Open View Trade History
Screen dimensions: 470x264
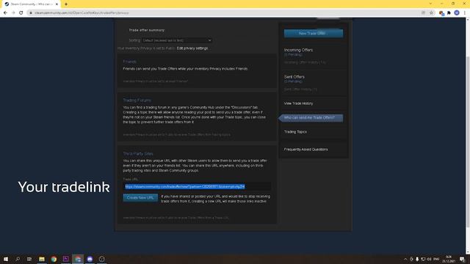[298, 103]
